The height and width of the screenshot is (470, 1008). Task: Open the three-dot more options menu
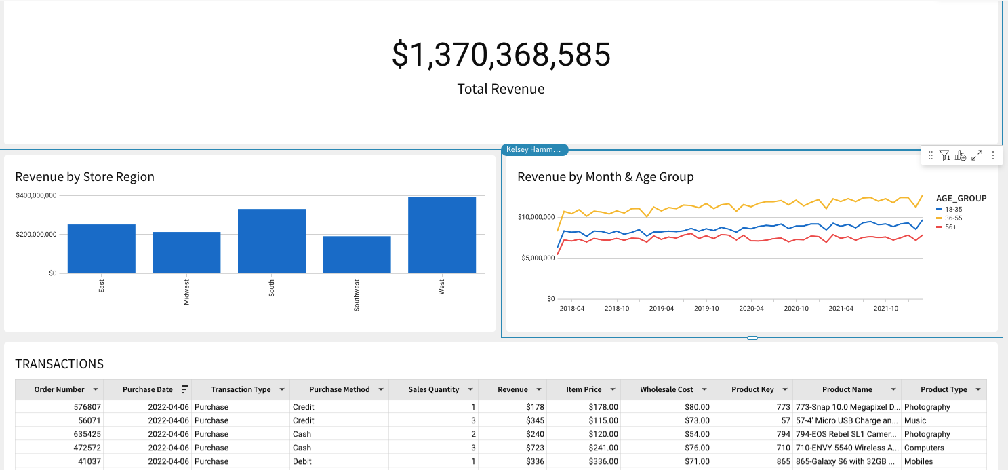point(993,156)
